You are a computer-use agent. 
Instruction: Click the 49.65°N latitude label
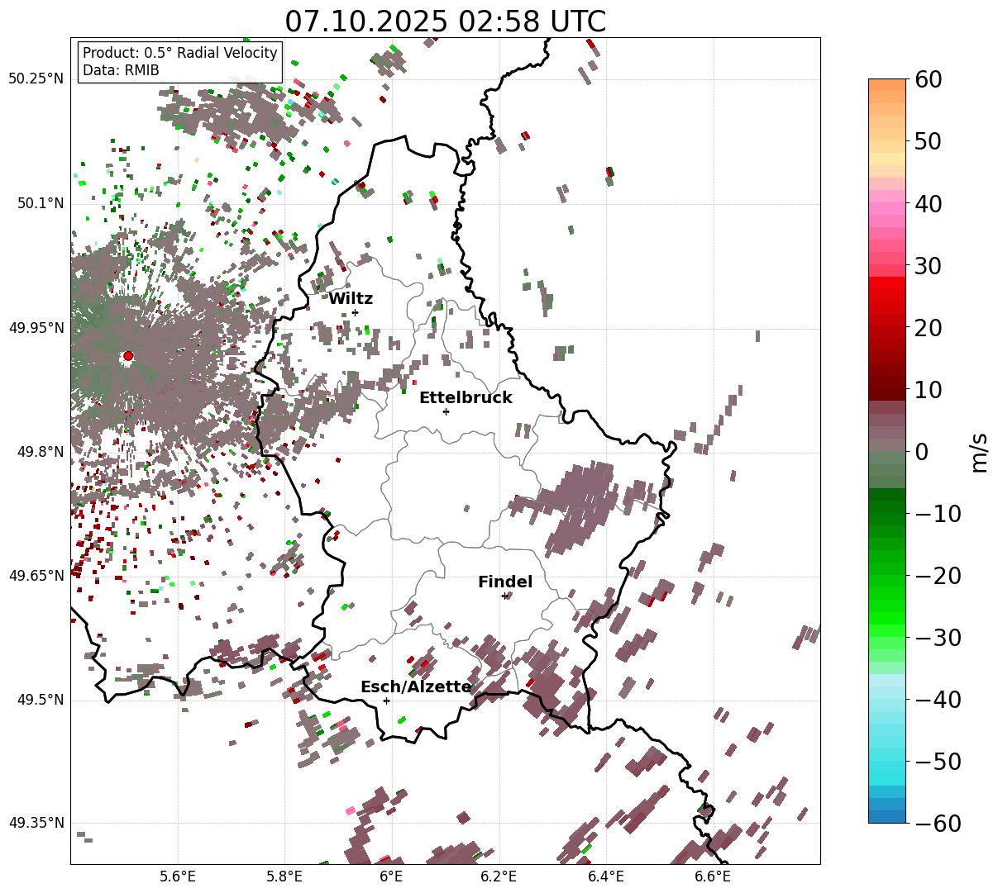coord(36,576)
